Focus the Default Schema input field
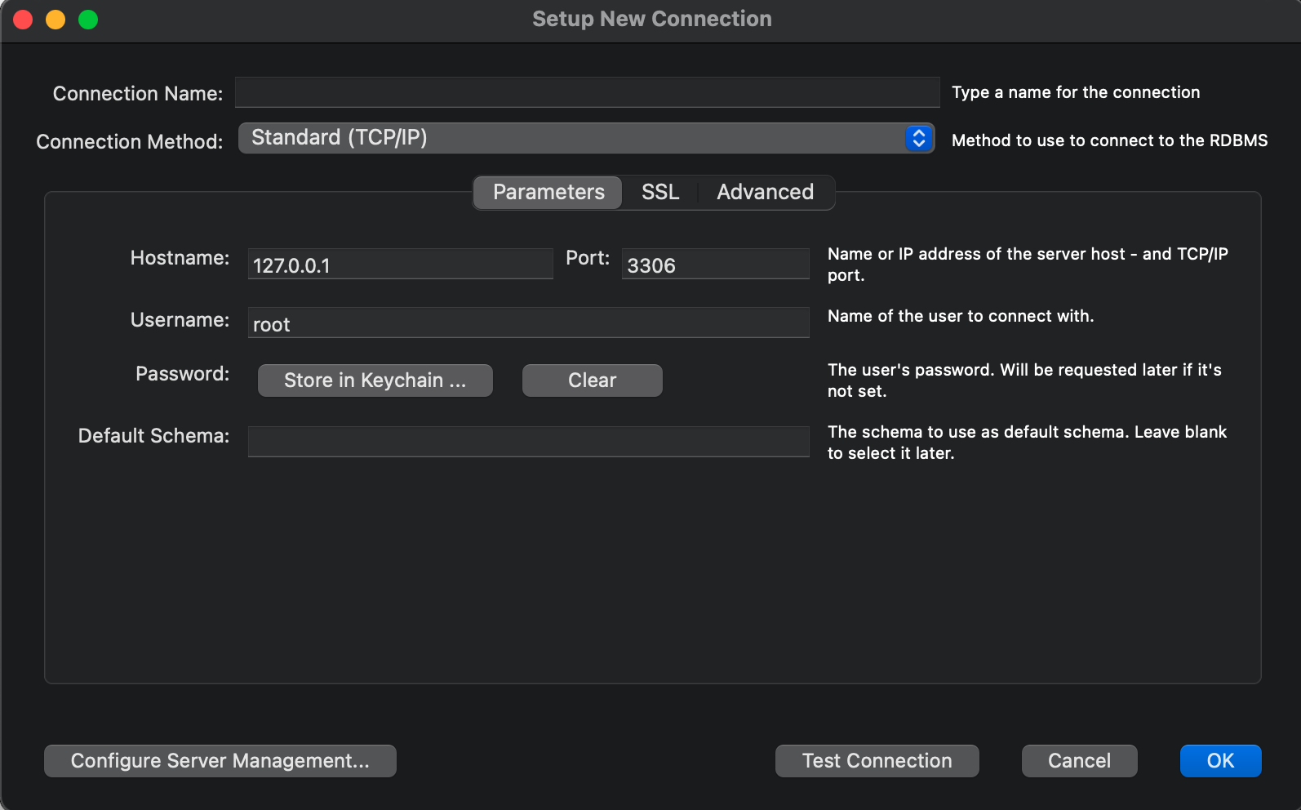This screenshot has height=810, width=1301. (528, 442)
